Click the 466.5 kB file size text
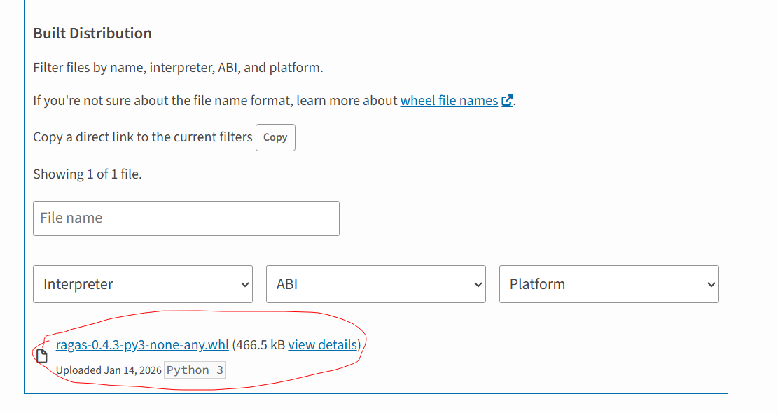 261,345
